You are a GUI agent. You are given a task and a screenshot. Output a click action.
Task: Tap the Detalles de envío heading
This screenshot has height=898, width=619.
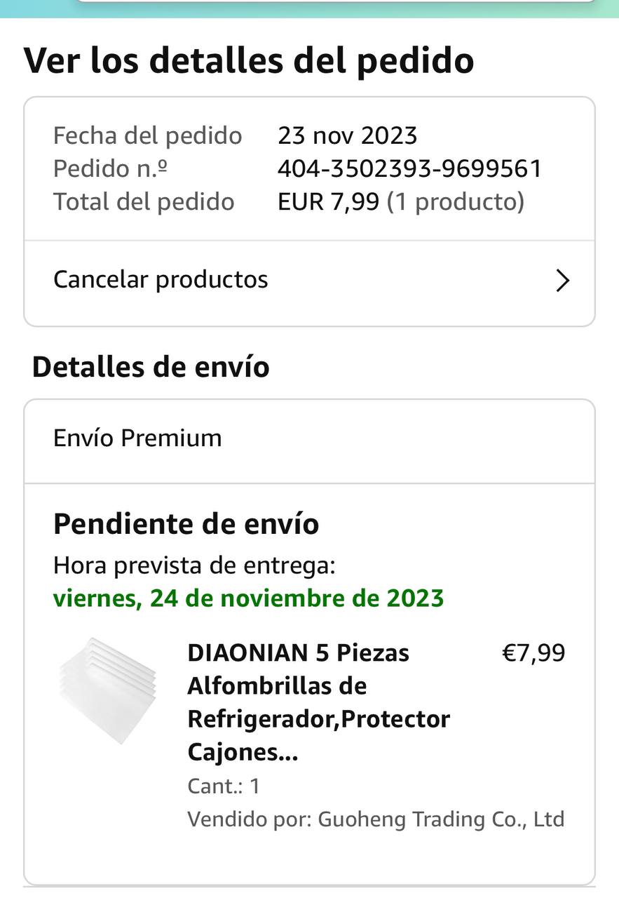tap(151, 367)
